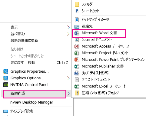
Task: Click the plain text document icon
Action: 77,80
